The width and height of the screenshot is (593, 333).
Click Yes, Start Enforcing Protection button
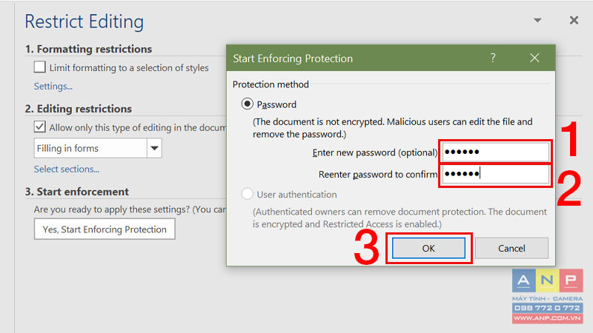click(105, 229)
